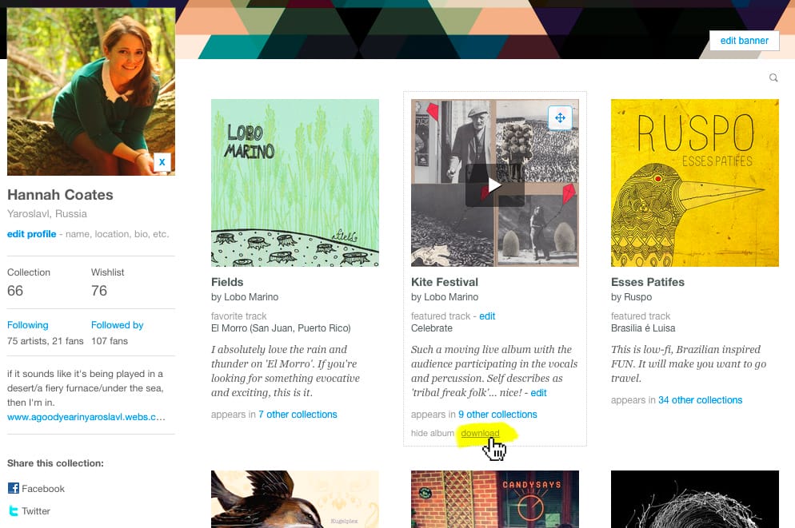Play the Kite Festival album
Screen dimensions: 795x528
coord(494,185)
